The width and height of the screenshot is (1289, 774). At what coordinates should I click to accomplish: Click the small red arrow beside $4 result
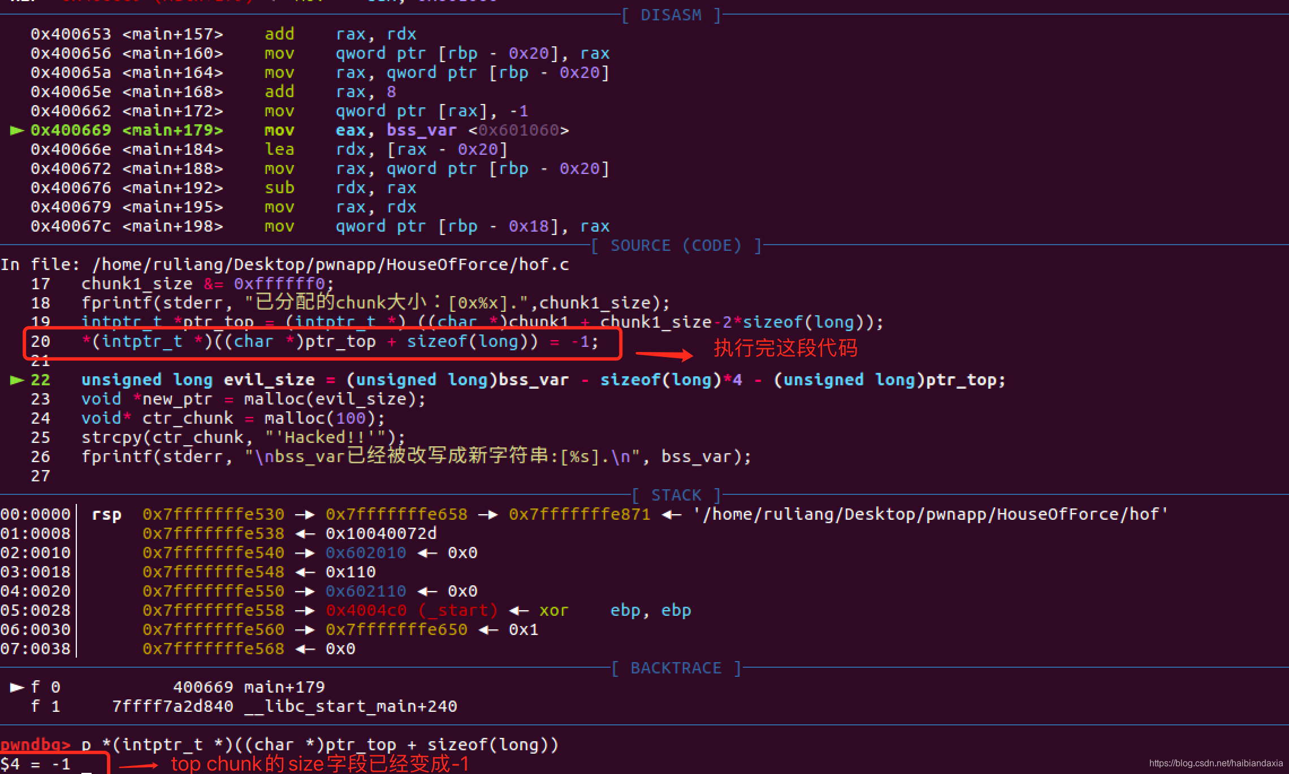click(x=138, y=766)
